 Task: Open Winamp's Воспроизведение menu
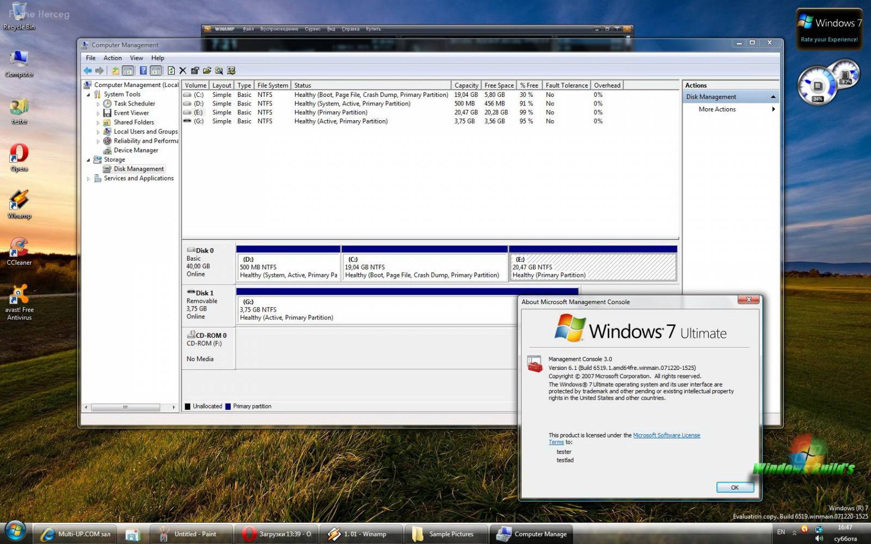(279, 29)
